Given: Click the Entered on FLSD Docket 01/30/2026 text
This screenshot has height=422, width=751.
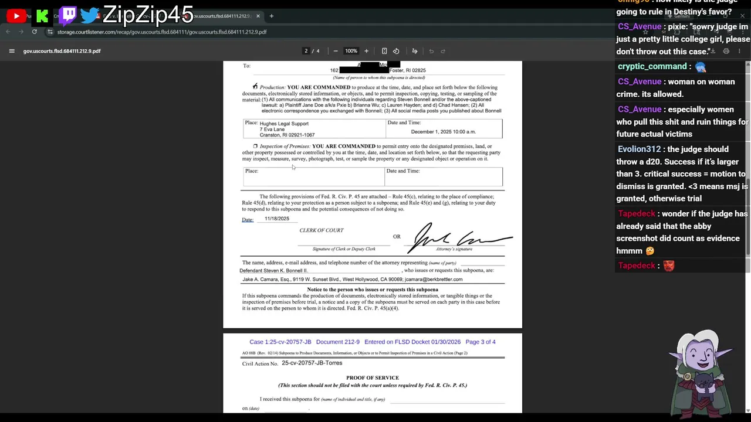Looking at the screenshot, I should point(412,342).
